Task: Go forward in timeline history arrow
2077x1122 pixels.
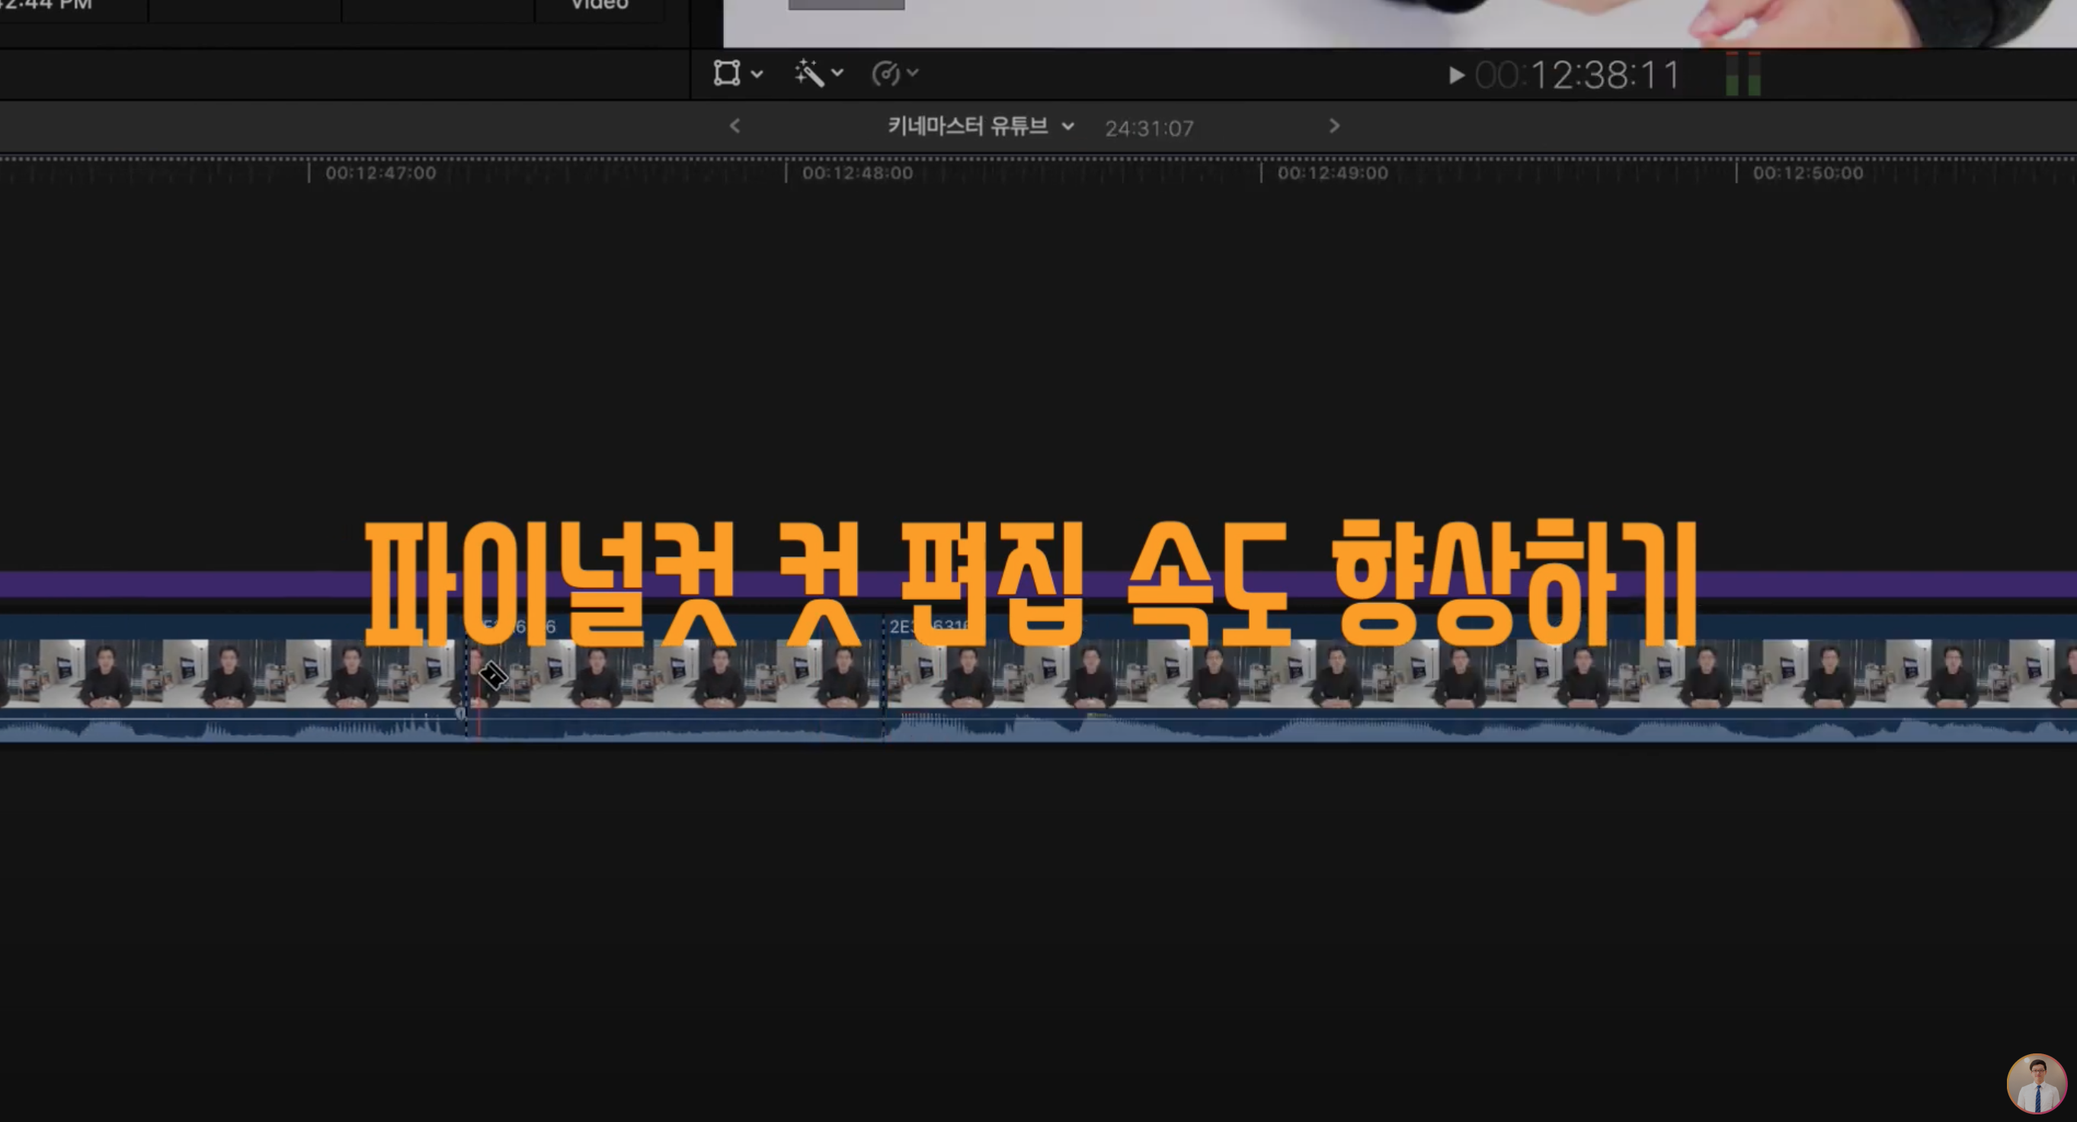Action: [1334, 127]
